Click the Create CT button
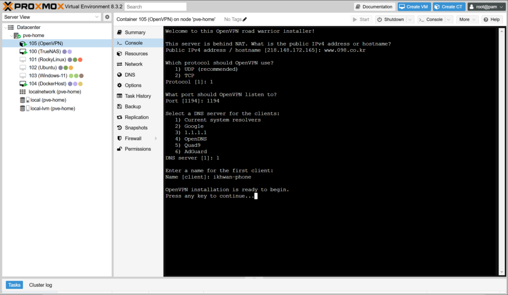Image resolution: width=508 pixels, height=295 pixels. point(448,6)
